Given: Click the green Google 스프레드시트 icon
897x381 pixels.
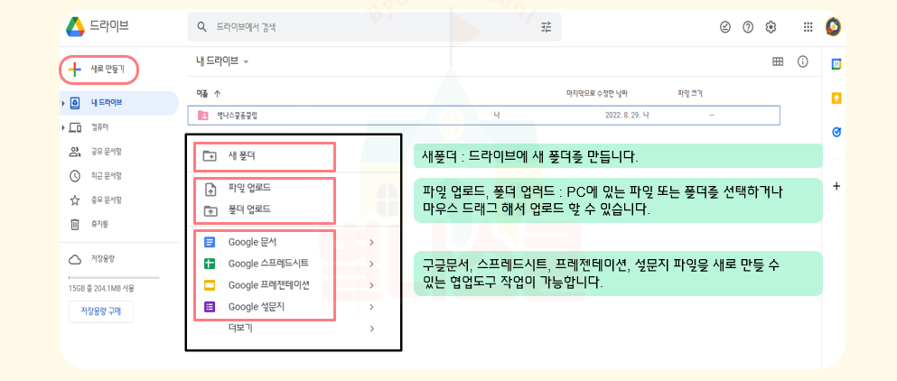Looking at the screenshot, I should point(210,264).
